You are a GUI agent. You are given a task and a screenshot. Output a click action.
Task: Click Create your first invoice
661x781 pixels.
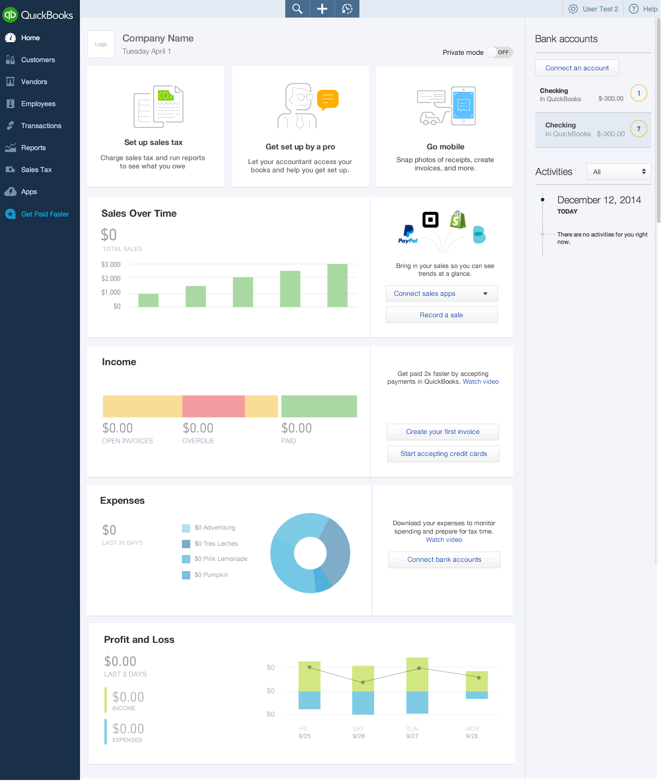click(x=443, y=432)
